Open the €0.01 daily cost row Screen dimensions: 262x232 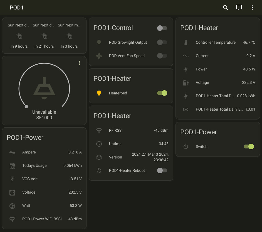(x=218, y=109)
